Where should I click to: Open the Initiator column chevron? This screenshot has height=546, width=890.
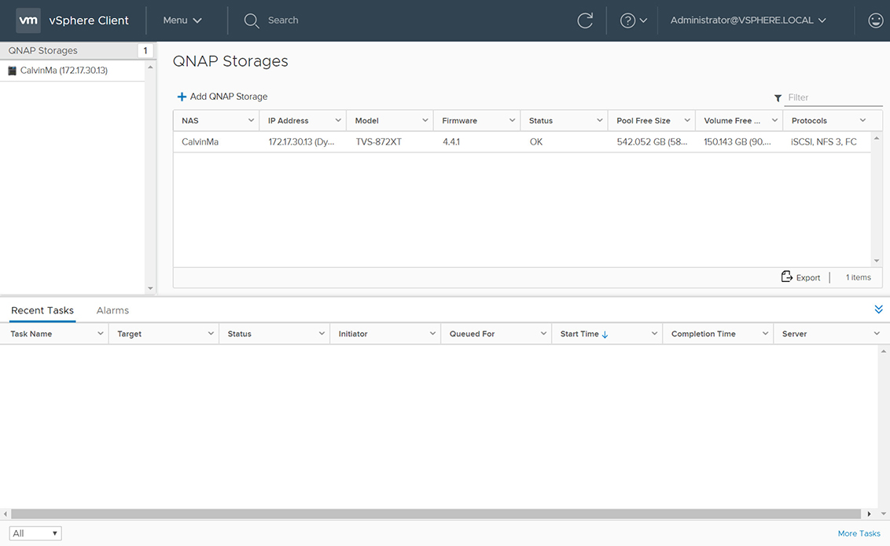[432, 333]
